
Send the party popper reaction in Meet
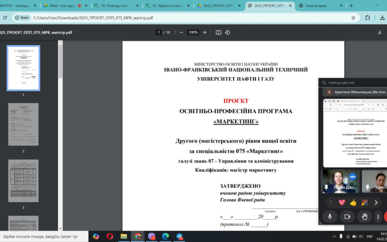click(365, 203)
